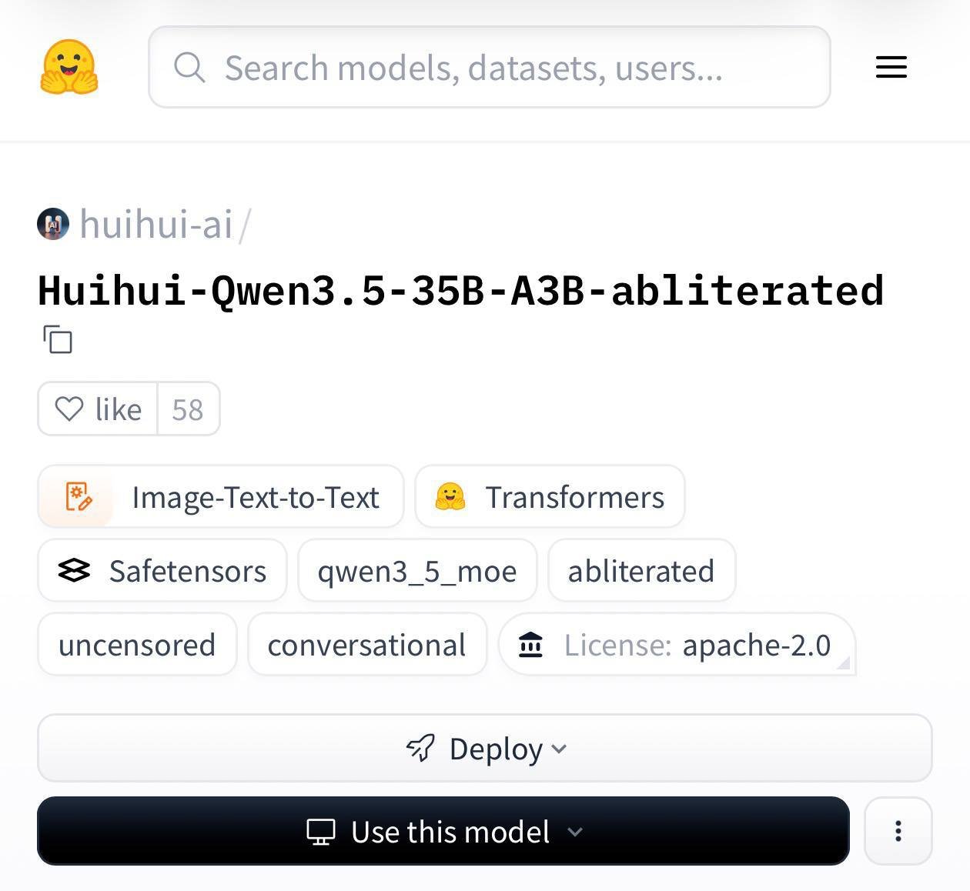Screen dimensions: 970x891
Task: Open the hamburger navigation menu
Action: coord(890,67)
